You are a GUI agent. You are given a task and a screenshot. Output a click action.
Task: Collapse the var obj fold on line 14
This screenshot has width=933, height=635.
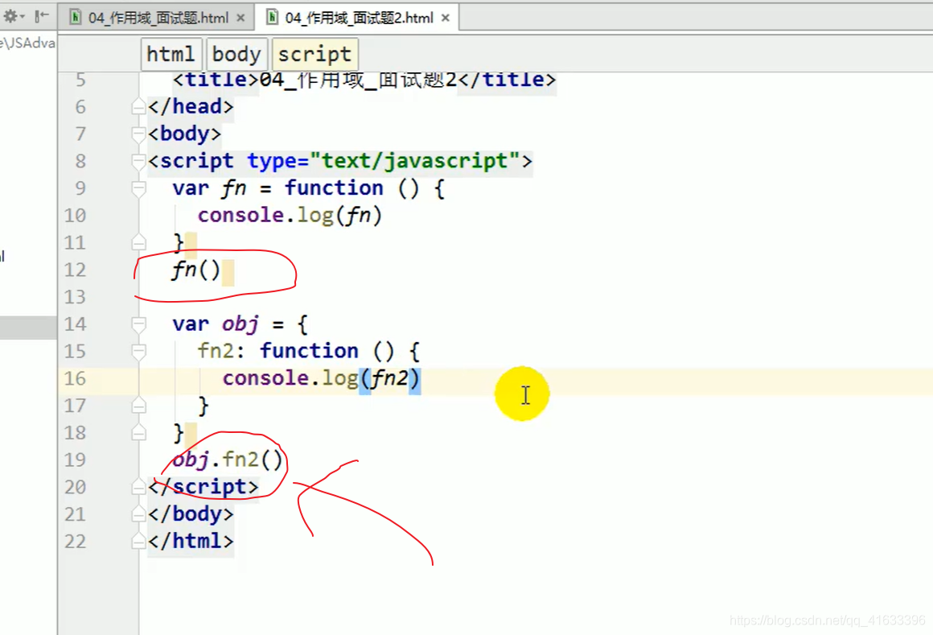[x=138, y=324]
